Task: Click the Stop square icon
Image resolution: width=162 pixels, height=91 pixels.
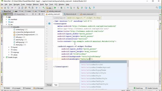Action: [x=74, y=8]
